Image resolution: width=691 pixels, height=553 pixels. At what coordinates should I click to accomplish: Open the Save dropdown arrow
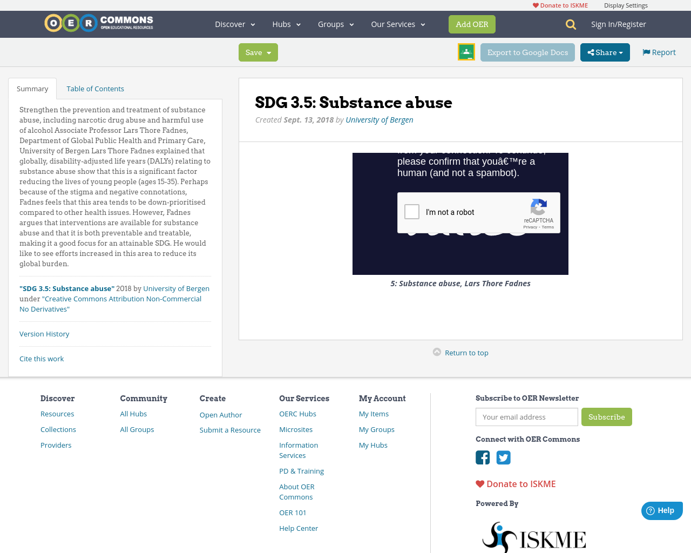[268, 52]
